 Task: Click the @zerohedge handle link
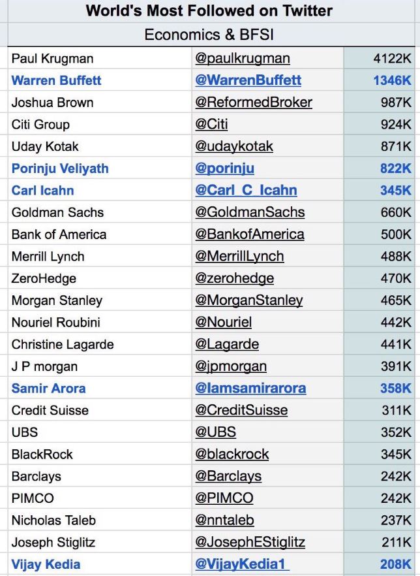pyautogui.click(x=234, y=278)
